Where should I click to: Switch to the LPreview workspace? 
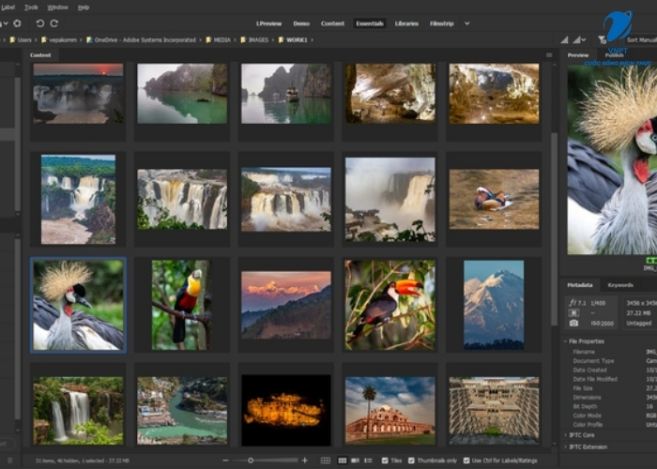click(269, 23)
